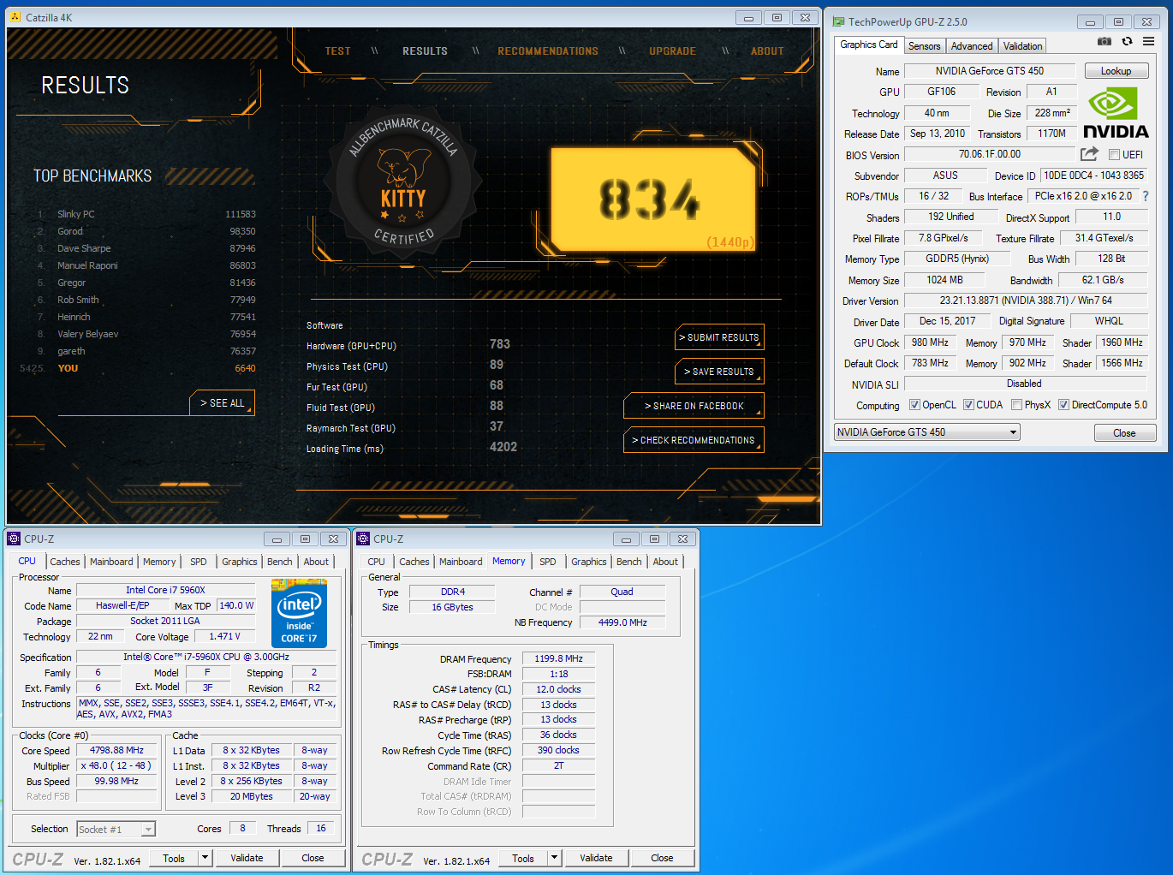Image resolution: width=1173 pixels, height=875 pixels.
Task: Click SUBMIT RESULTS in Catzilla
Action: (x=719, y=337)
